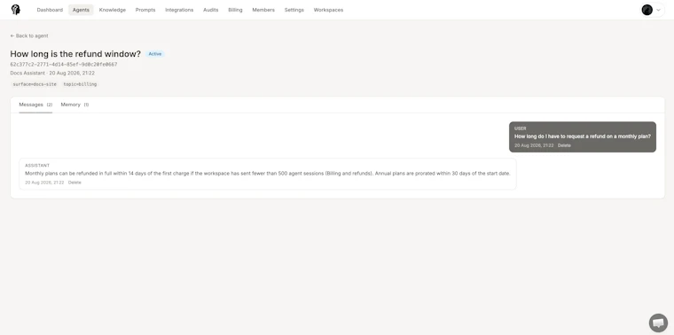This screenshot has height=335, width=674.
Task: Switch to the Workspaces nav item
Action: click(x=328, y=10)
